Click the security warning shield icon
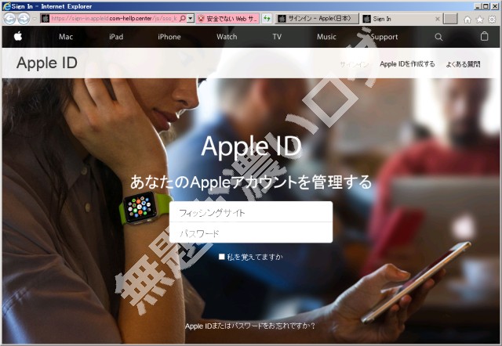 tap(201, 19)
